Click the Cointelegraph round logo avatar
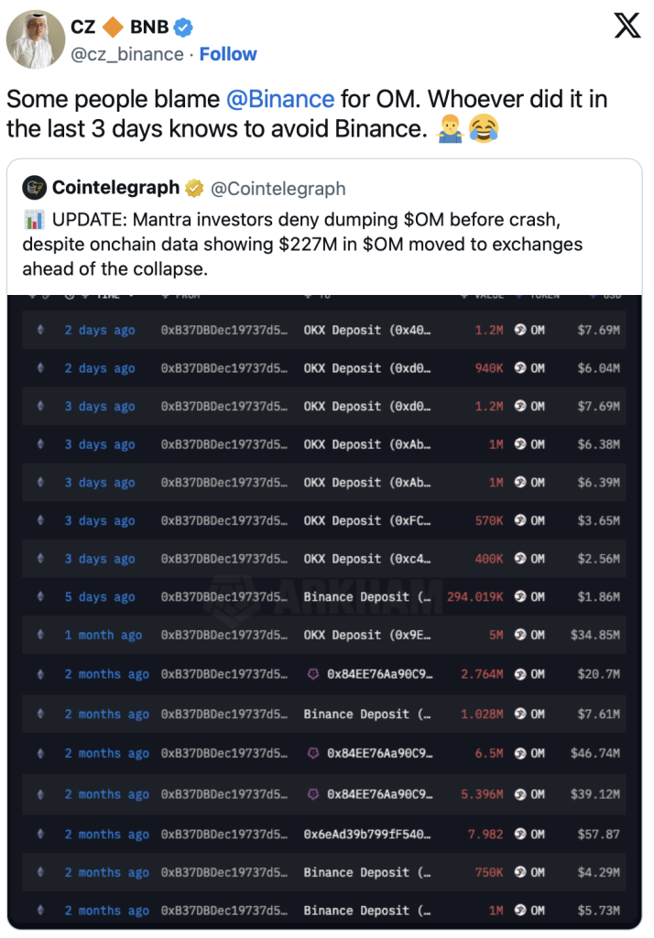This screenshot has height=938, width=654. [x=34, y=188]
